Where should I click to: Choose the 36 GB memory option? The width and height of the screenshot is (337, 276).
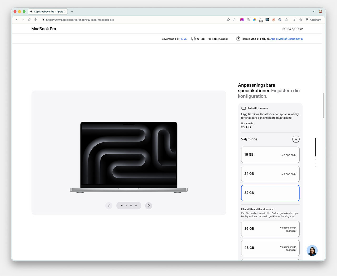(270, 229)
